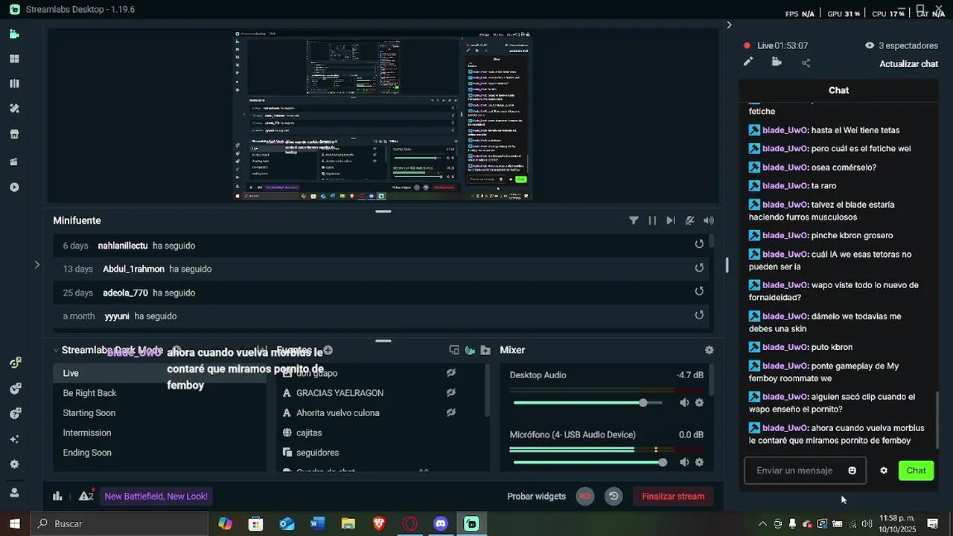Image resolution: width=953 pixels, height=536 pixels.
Task: Toggle visibility of the GRACIAS YAELRAGON source
Action: tap(450, 393)
